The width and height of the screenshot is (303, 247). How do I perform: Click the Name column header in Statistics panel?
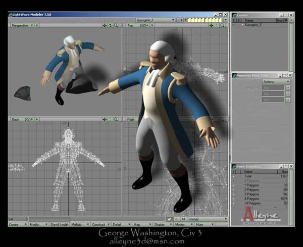[259, 172]
